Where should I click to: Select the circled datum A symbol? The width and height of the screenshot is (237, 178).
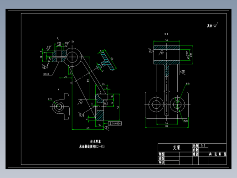pos(106,104)
